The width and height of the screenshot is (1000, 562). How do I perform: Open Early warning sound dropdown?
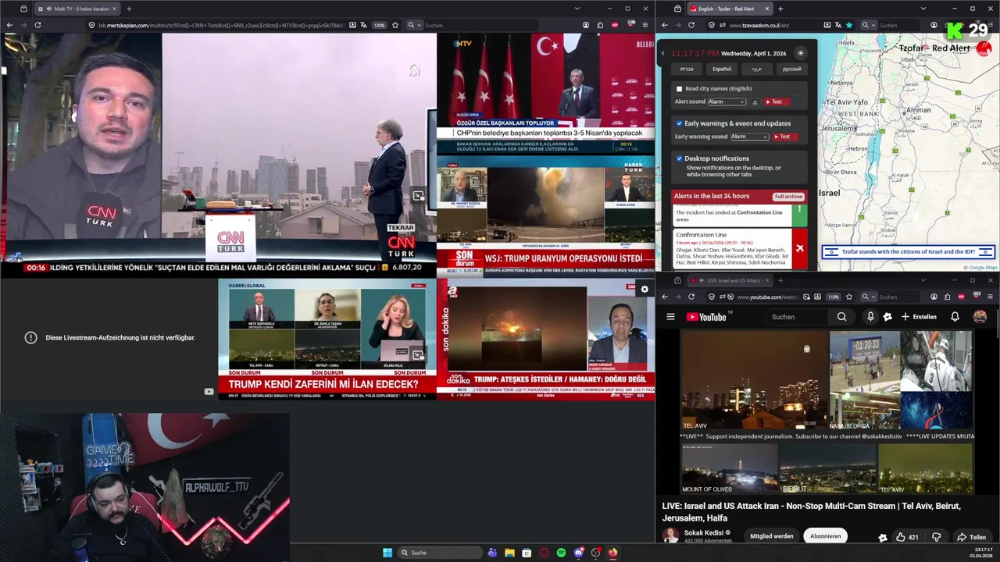coord(749,137)
